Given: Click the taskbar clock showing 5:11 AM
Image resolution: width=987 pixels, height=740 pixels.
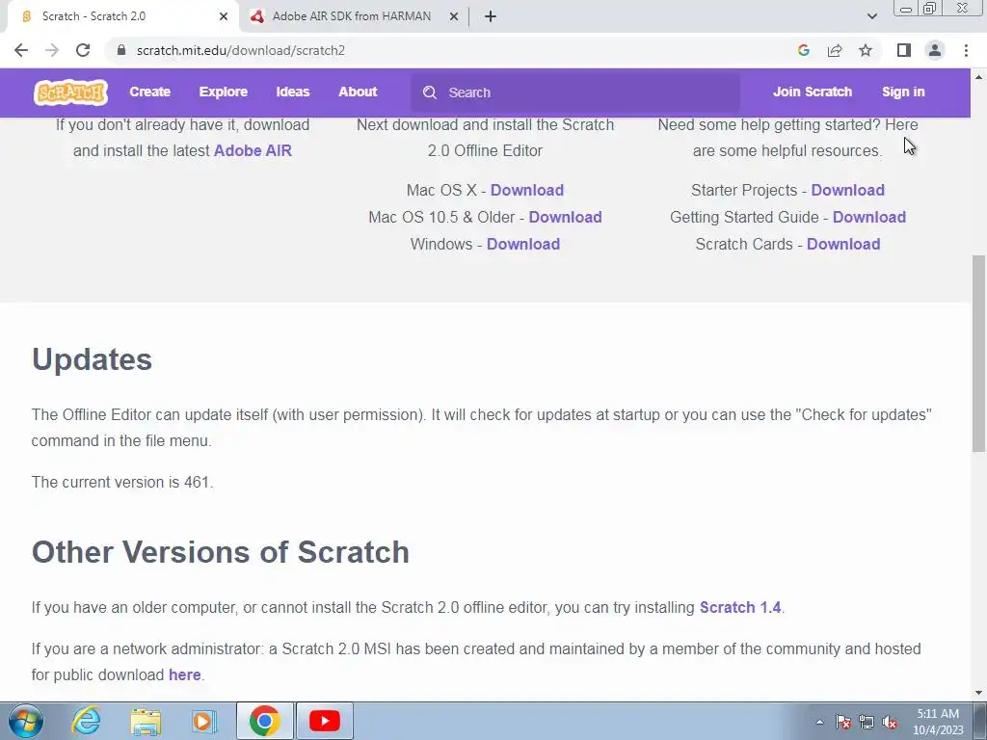Looking at the screenshot, I should click(938, 722).
